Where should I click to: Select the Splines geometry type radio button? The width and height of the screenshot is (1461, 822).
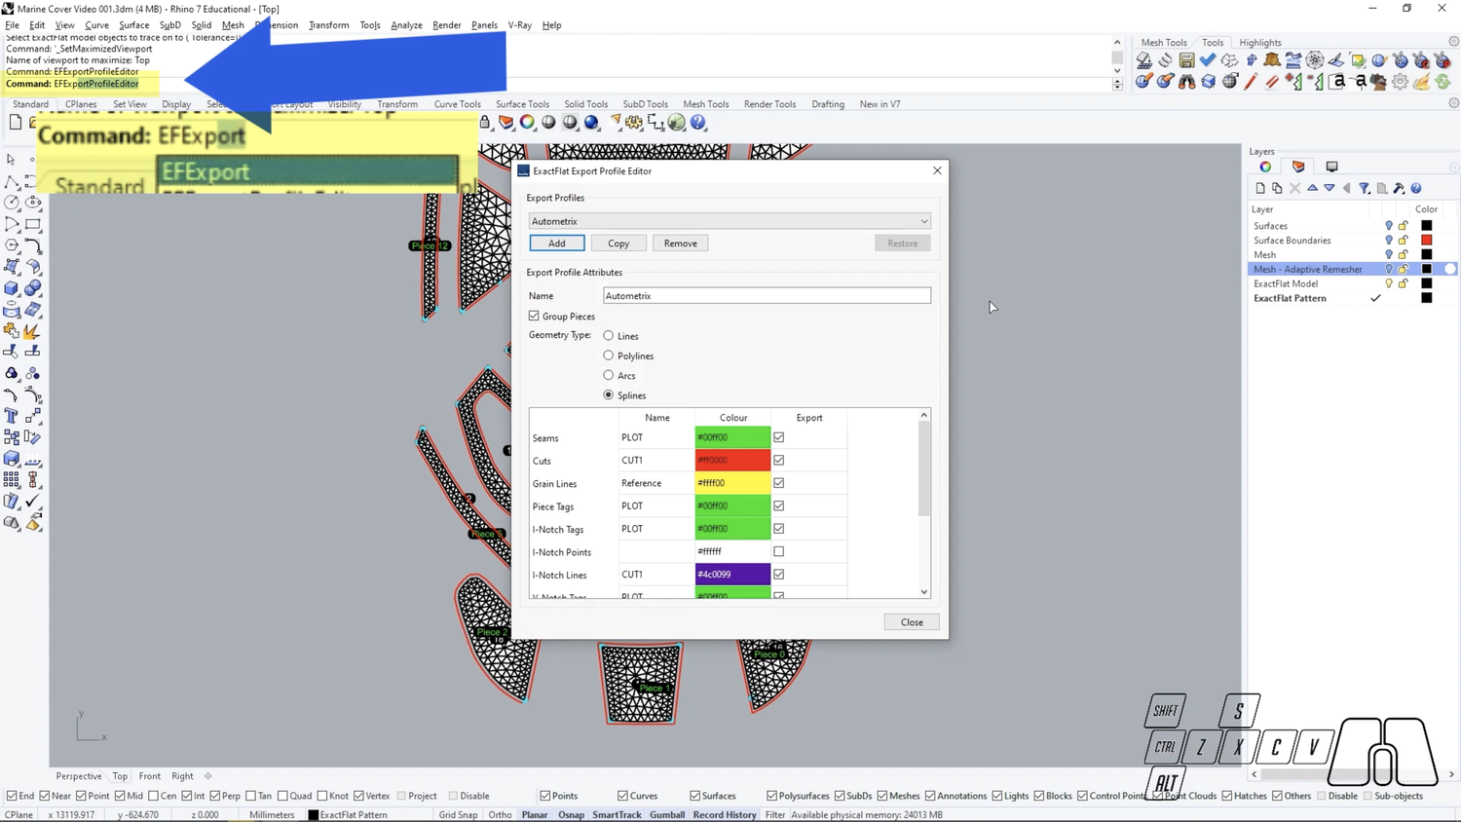pyautogui.click(x=609, y=395)
